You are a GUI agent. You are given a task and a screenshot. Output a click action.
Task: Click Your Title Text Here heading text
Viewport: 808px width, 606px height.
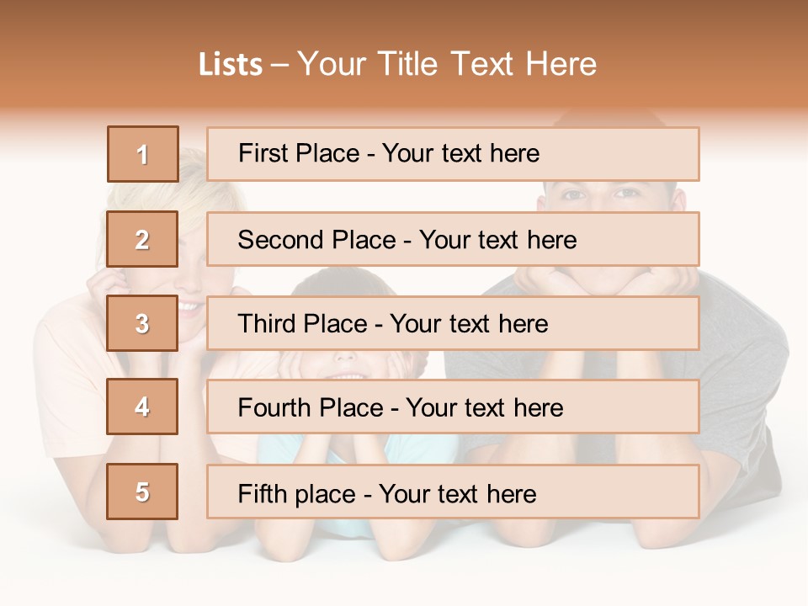tap(448, 65)
